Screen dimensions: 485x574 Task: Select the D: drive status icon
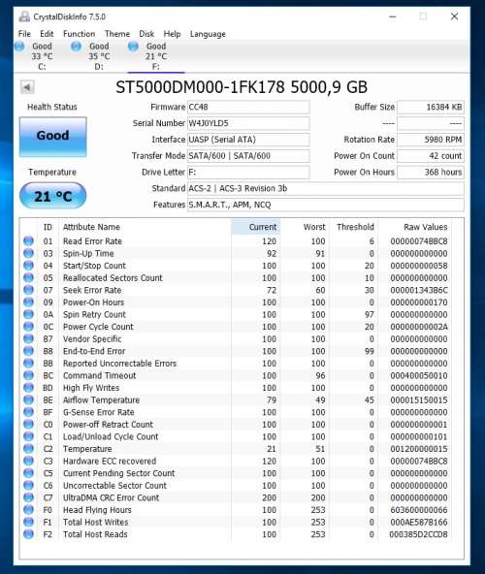[77, 47]
